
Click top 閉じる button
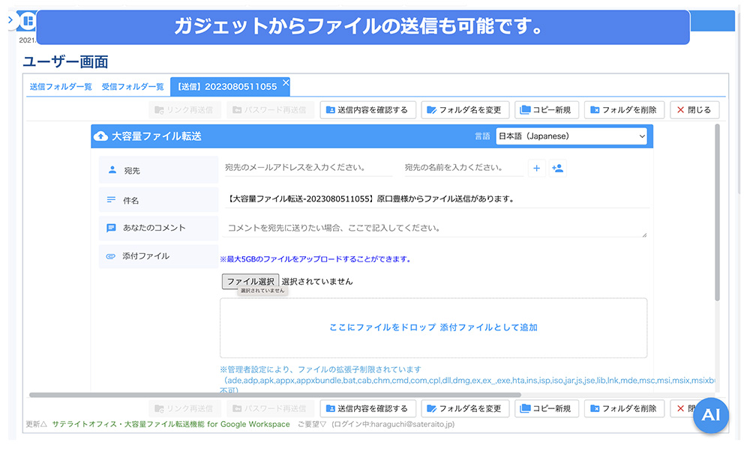coord(694,110)
